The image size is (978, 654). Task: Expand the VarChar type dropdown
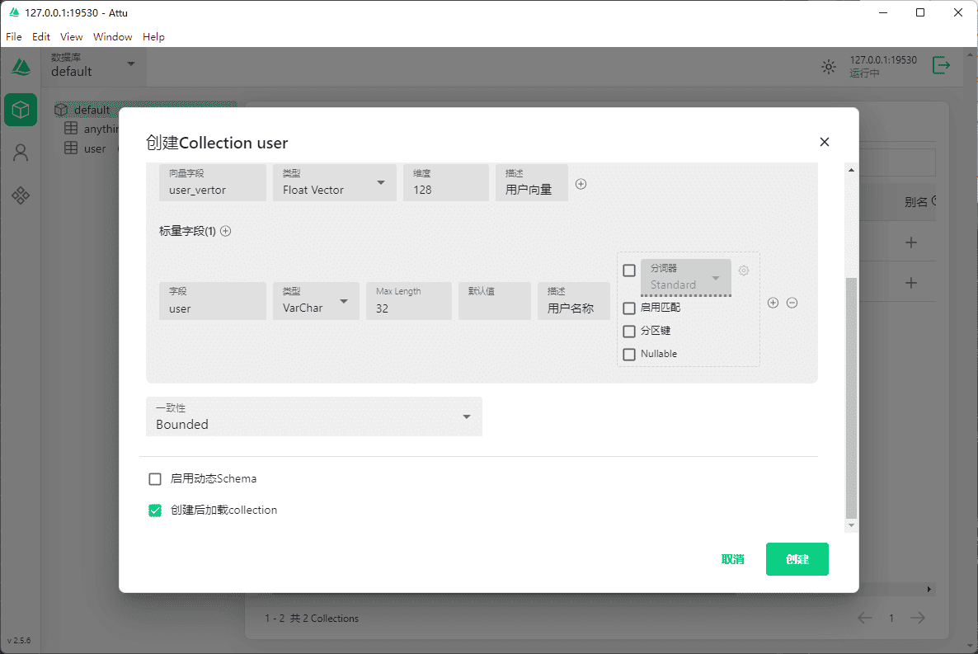[316, 302]
